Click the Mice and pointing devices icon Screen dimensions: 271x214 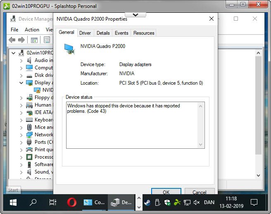[x=29, y=127]
